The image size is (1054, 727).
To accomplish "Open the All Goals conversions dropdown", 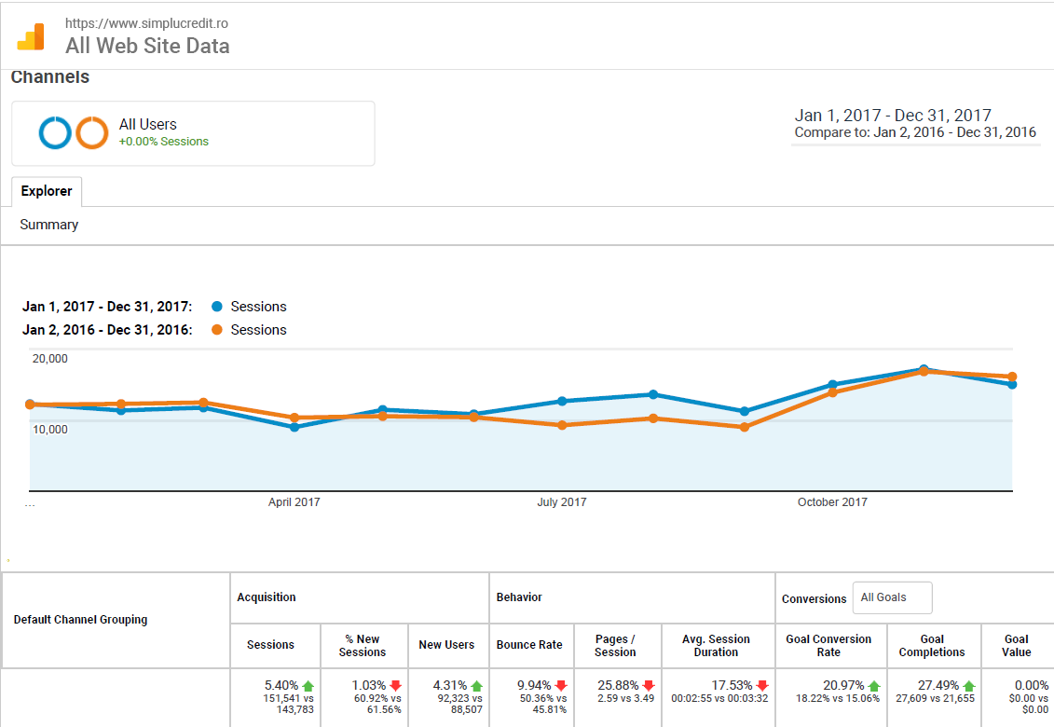I will click(892, 597).
